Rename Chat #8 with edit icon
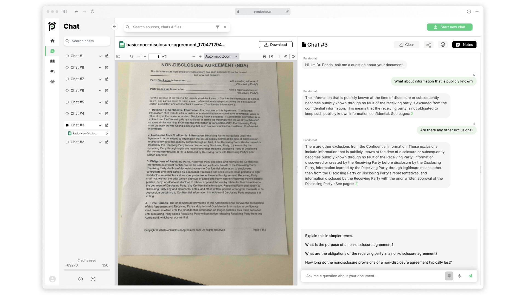This screenshot has width=526, height=295. 107,67
